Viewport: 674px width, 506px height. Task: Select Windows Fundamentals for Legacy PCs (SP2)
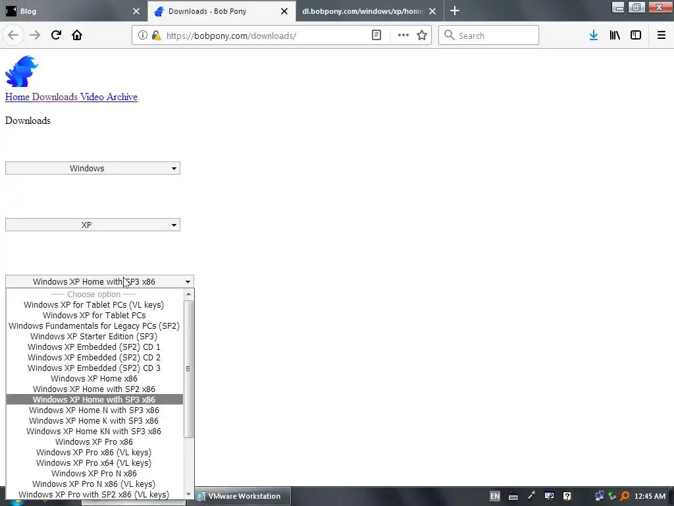94,326
